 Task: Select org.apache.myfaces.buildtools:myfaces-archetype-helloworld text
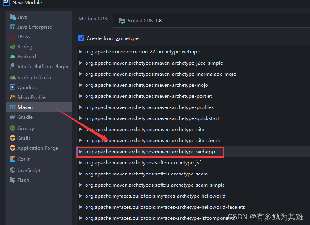[x=155, y=196]
